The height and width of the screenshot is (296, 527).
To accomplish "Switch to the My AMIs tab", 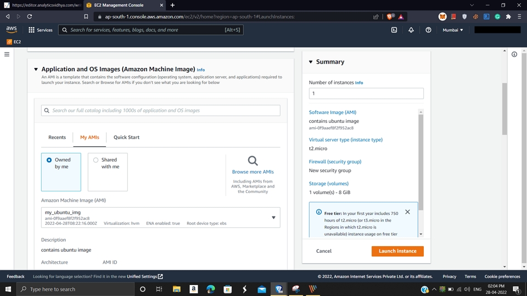I will [89, 137].
